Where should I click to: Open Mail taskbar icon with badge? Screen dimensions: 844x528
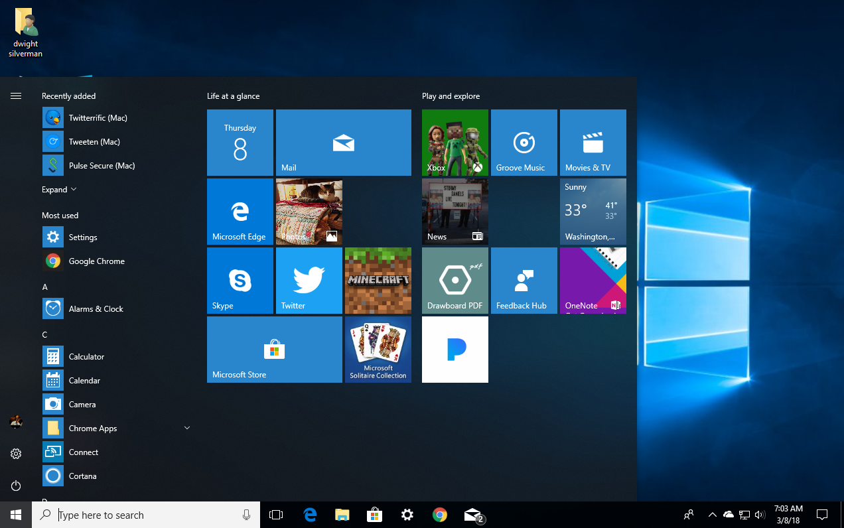click(473, 515)
